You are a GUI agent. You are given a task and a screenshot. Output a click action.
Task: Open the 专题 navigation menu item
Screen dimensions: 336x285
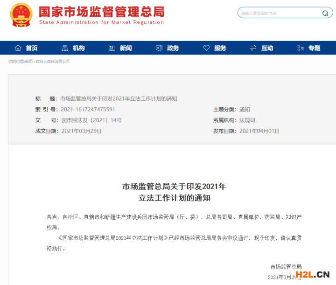314,48
